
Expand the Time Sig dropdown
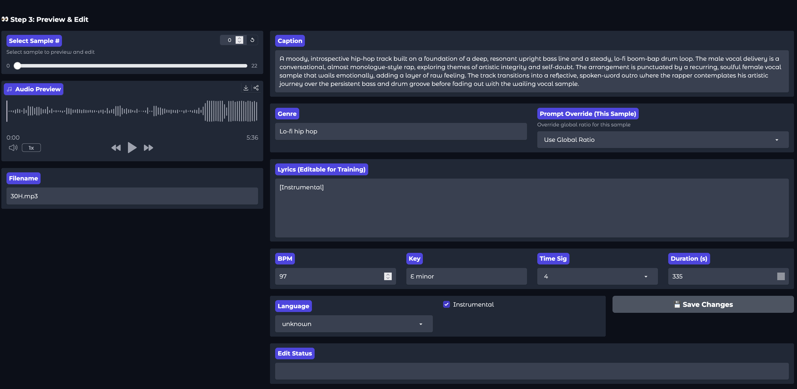click(597, 276)
